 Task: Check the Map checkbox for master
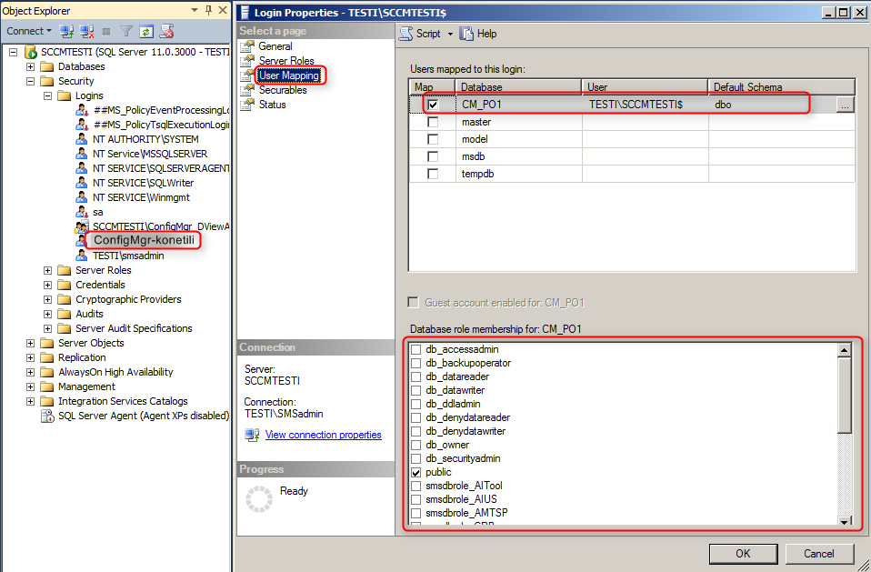click(433, 122)
